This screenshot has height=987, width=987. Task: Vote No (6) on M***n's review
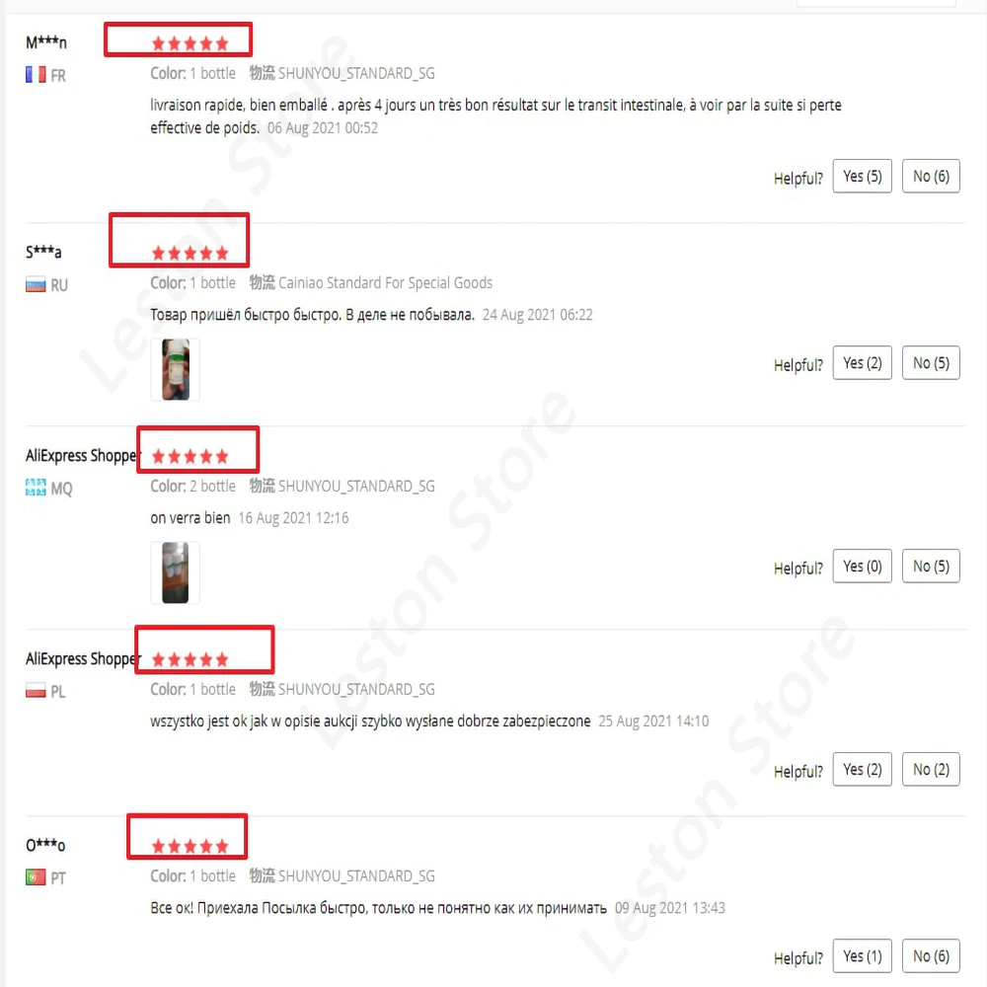click(931, 177)
